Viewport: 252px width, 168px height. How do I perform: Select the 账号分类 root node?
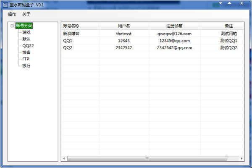click(24, 26)
